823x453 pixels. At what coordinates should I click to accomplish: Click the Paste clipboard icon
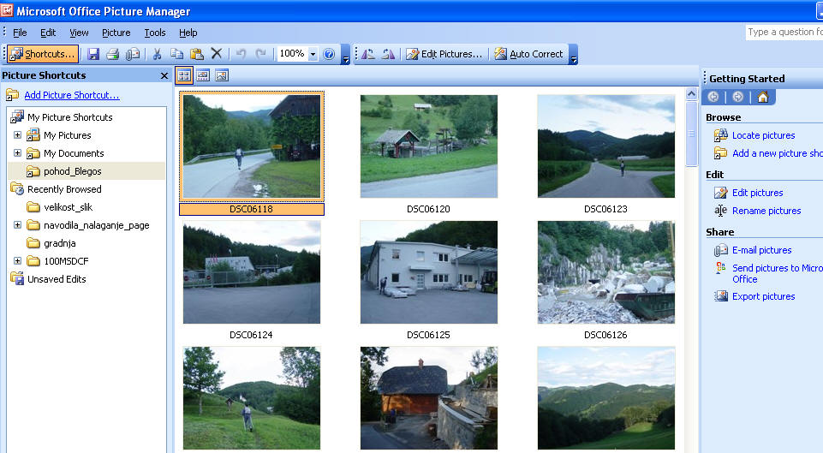[197, 54]
